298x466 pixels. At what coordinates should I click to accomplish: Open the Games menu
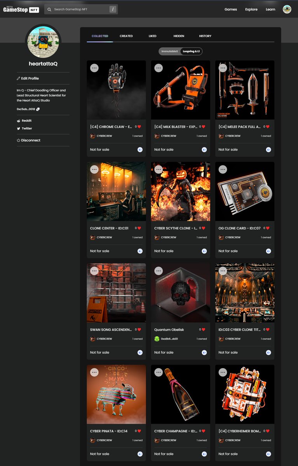(x=231, y=9)
